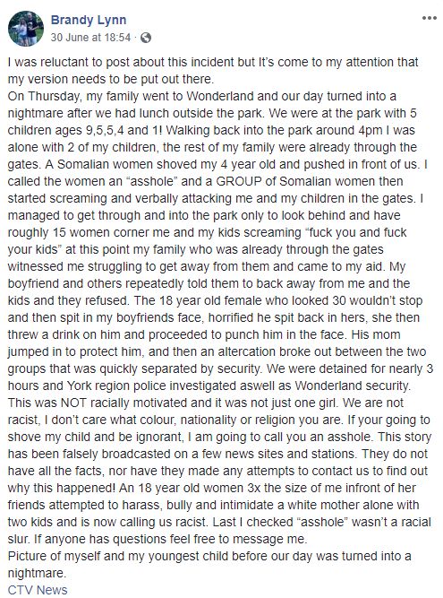The width and height of the screenshot is (443, 598).
Task: Click the line beginning "Picture of myself"
Action: (209, 556)
